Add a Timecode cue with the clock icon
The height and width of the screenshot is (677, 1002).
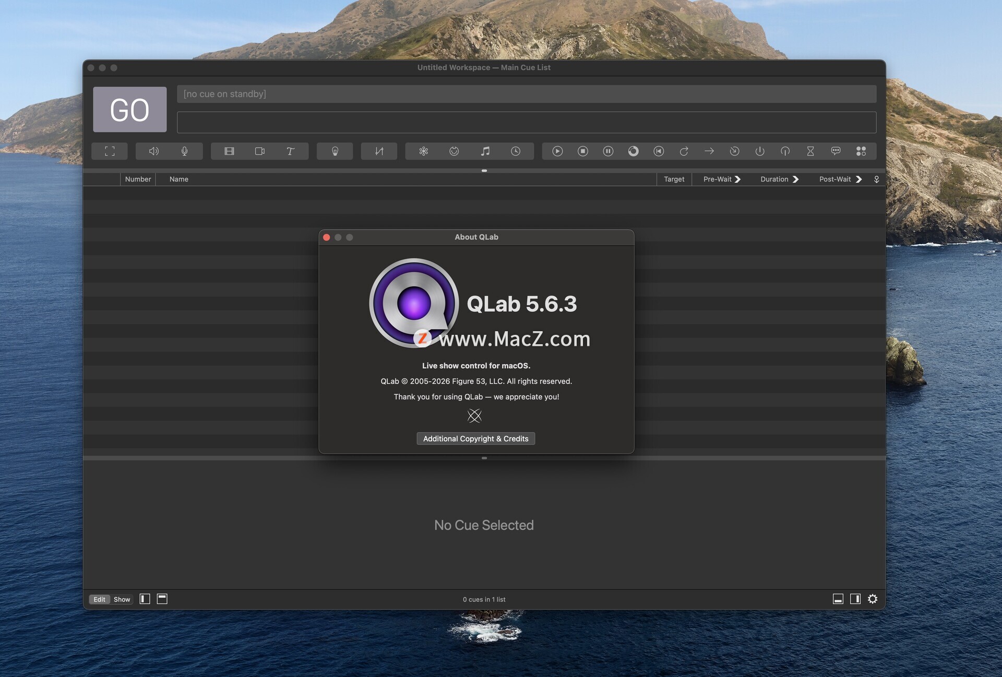coord(516,151)
